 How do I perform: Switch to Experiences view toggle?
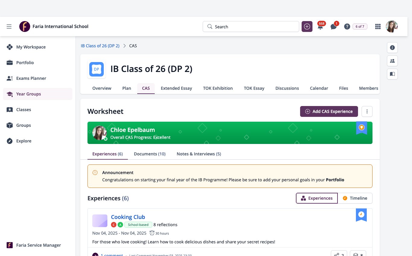click(317, 198)
